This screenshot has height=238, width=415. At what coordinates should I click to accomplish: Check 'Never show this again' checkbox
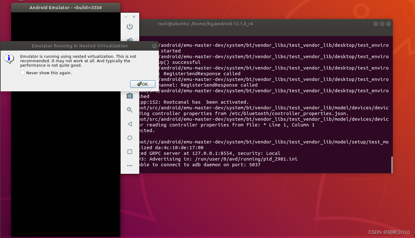pyautogui.click(x=22, y=73)
